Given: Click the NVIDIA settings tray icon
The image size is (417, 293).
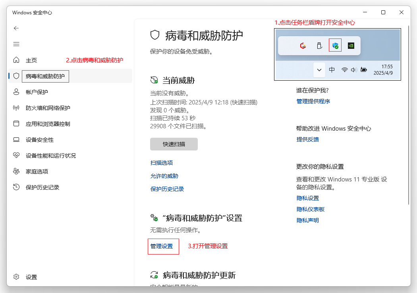Looking at the screenshot, I should pos(351,45).
